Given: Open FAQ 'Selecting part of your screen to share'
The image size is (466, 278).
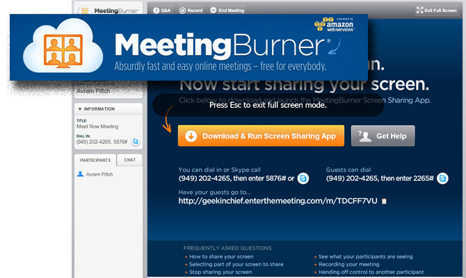Looking at the screenshot, I should coord(236,264).
